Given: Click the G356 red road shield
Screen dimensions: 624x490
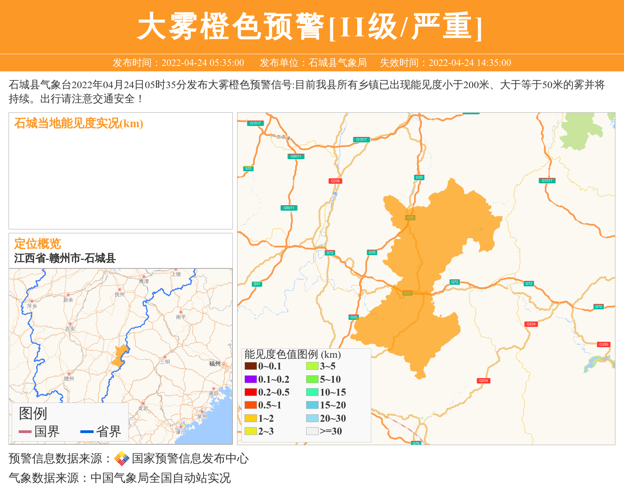Looking at the screenshot, I should click(603, 344).
